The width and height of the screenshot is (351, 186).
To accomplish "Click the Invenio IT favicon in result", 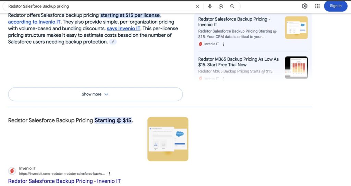I will click(12, 171).
